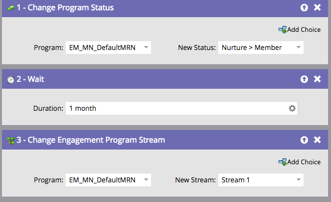Delete step 3 Change Engagement Program Stream
The image size is (331, 202).
click(x=317, y=140)
